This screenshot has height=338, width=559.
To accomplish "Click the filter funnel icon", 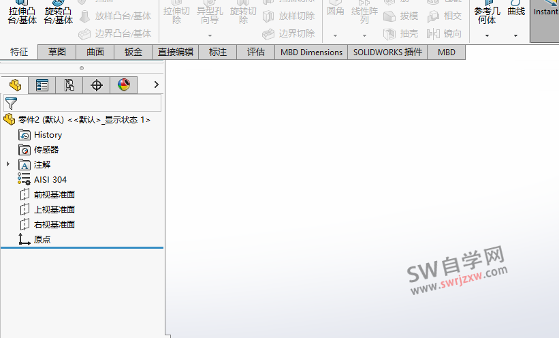I will [11, 104].
